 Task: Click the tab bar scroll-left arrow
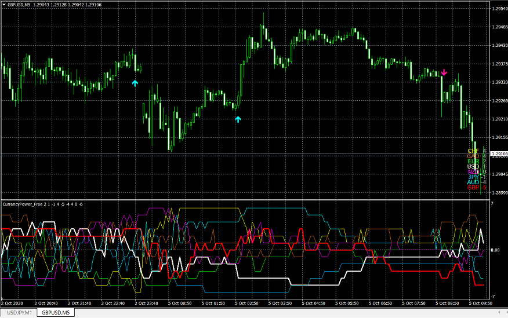pos(499,312)
